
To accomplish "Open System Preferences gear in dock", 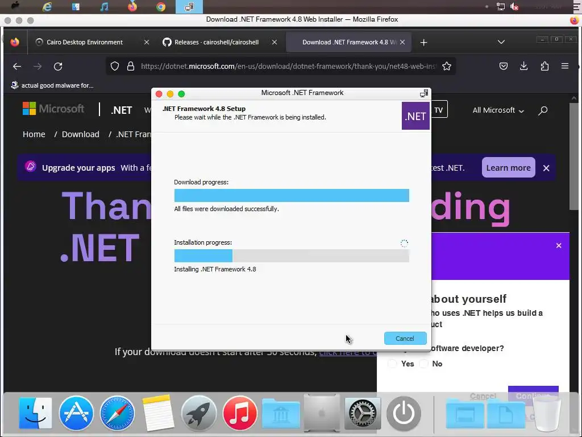I will tap(363, 413).
